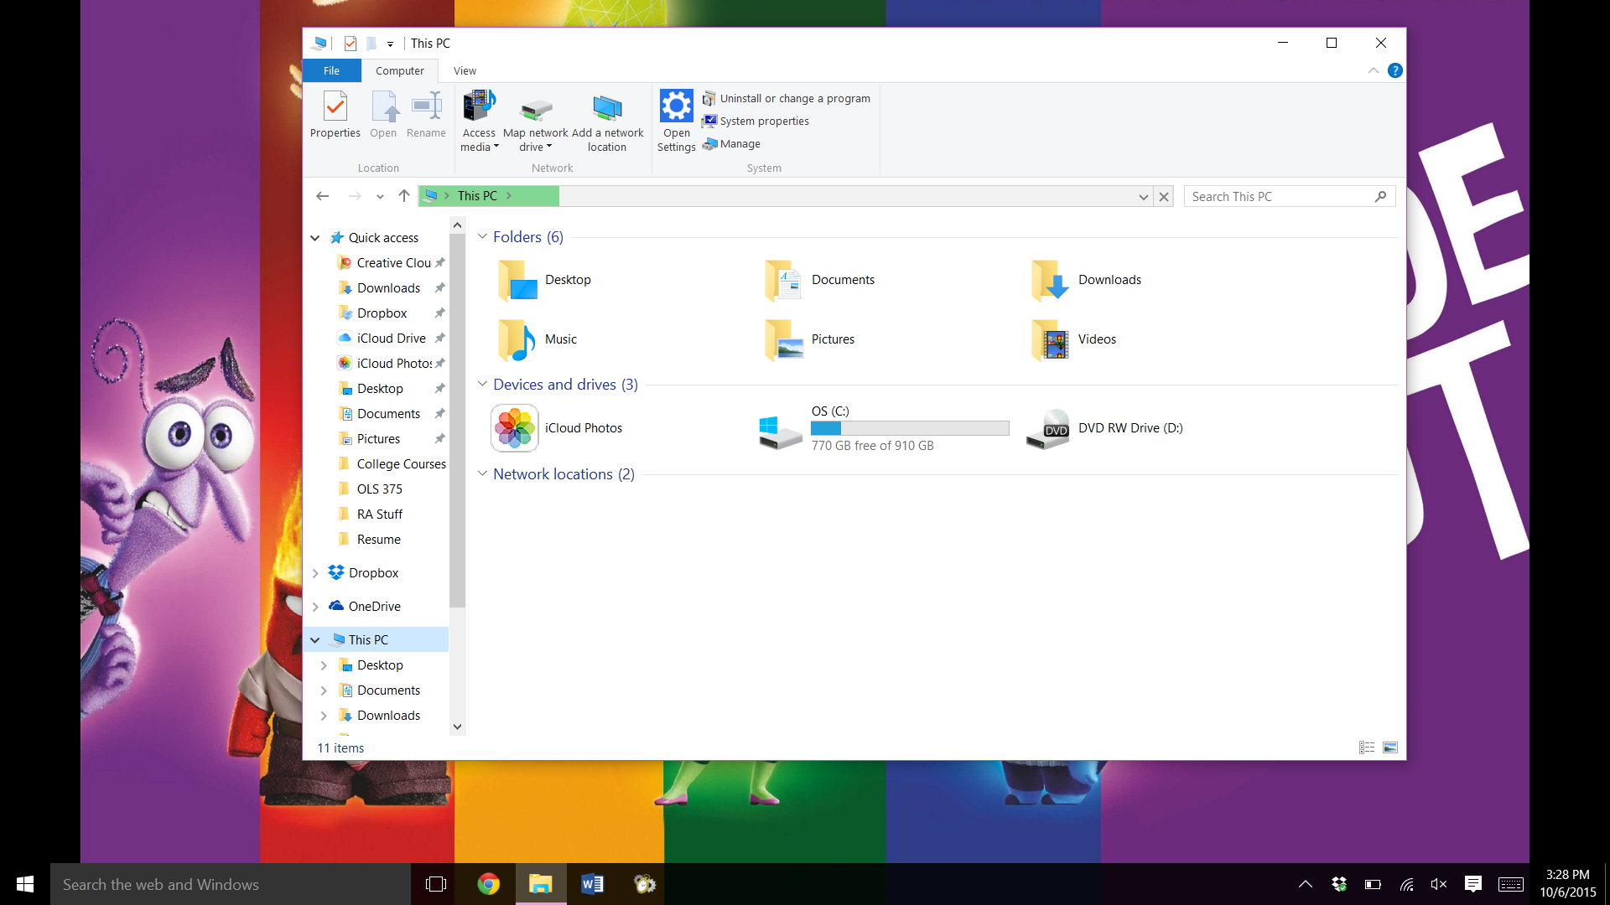Select the OS (C:) drive icon
The width and height of the screenshot is (1610, 905).
point(781,432)
